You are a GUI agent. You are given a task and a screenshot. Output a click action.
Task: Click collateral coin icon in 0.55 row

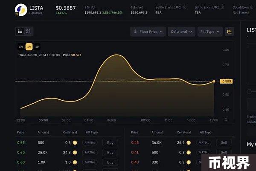click(x=75, y=142)
